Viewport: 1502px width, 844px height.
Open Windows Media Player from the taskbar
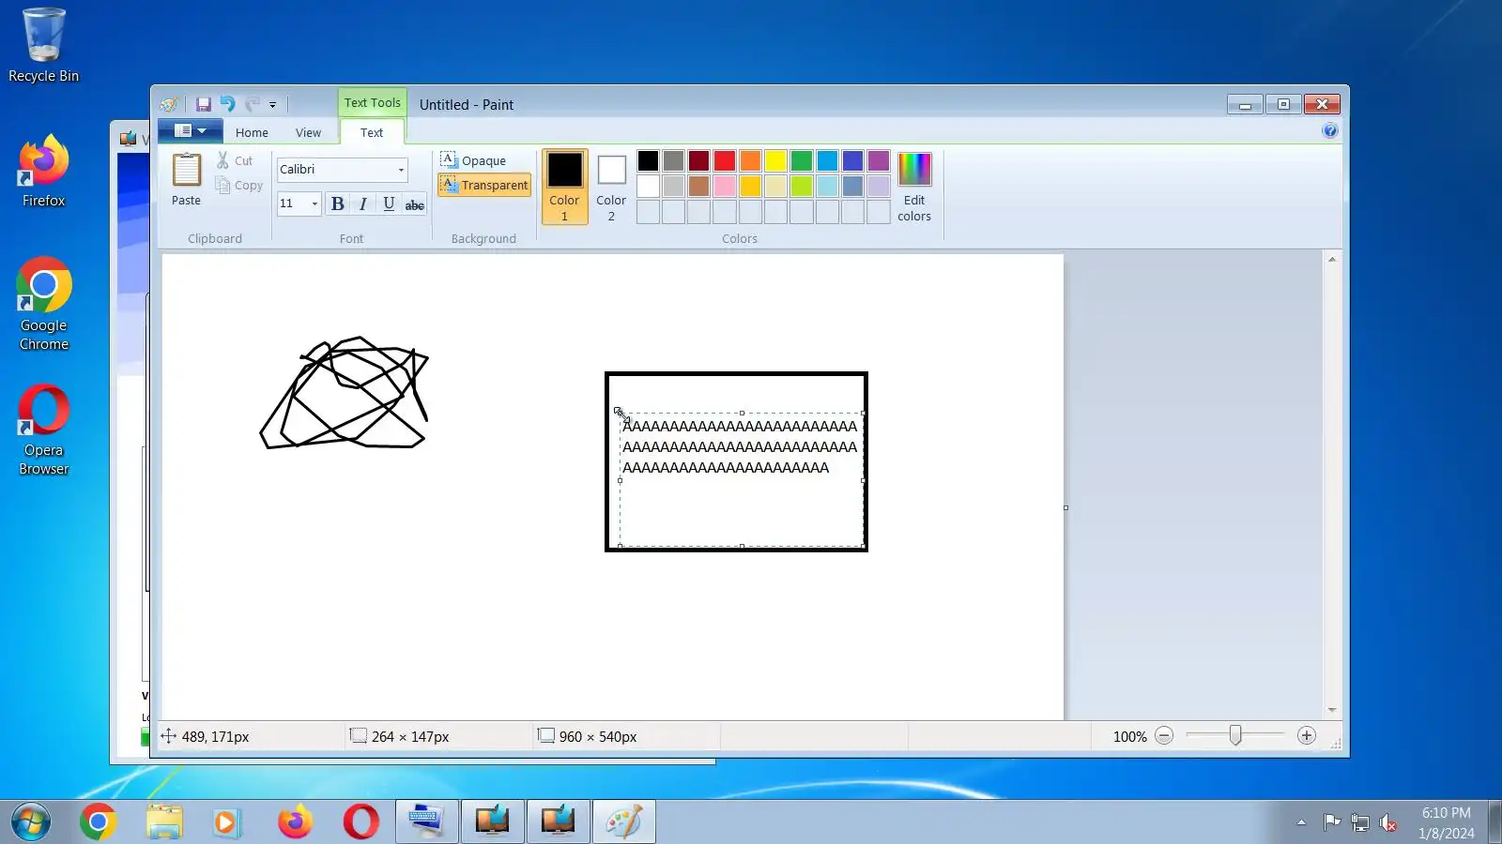[x=227, y=822]
